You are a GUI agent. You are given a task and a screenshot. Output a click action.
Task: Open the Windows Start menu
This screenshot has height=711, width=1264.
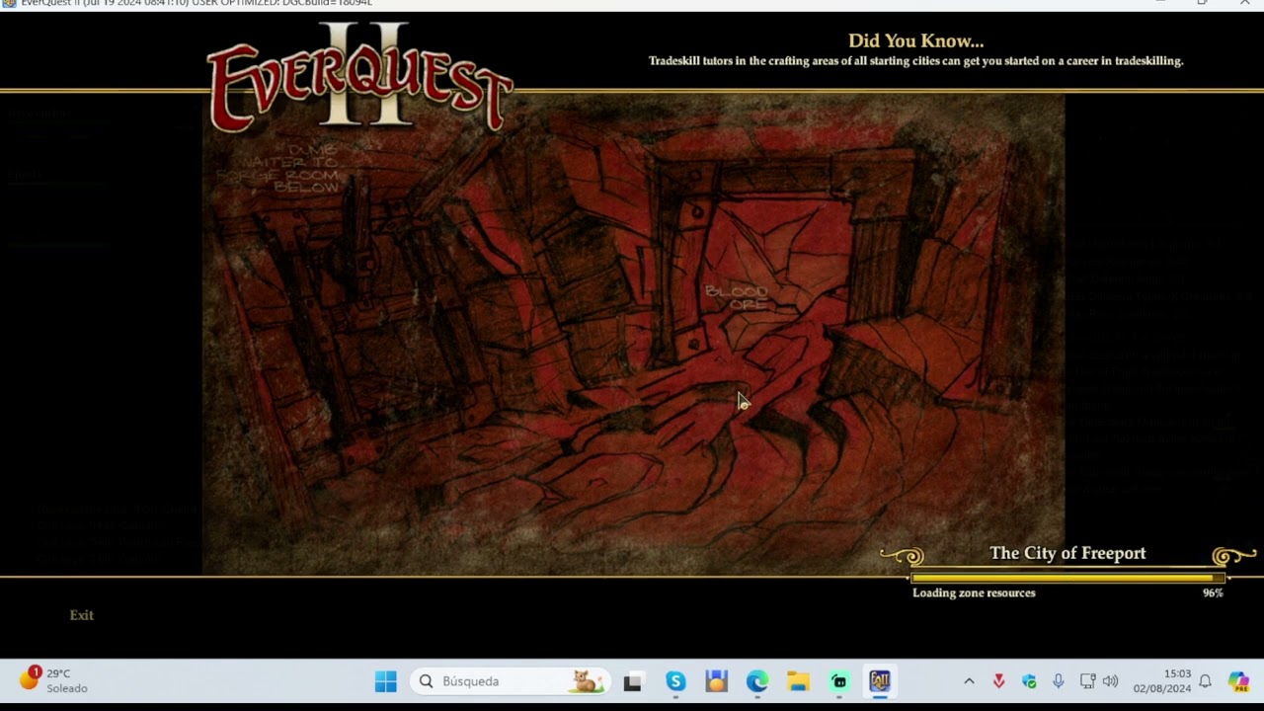386,681
